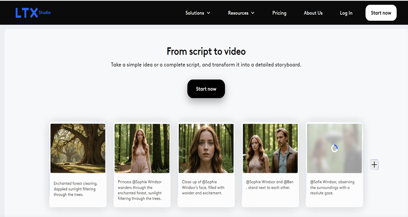408x217 pixels.
Task: Select the princess wandering in forest thumbnail
Action: (x=142, y=148)
